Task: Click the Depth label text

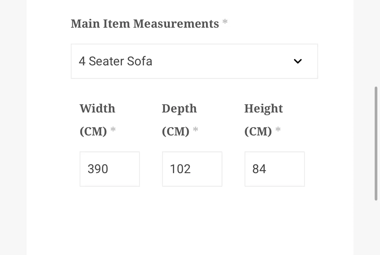Action: coord(179,109)
